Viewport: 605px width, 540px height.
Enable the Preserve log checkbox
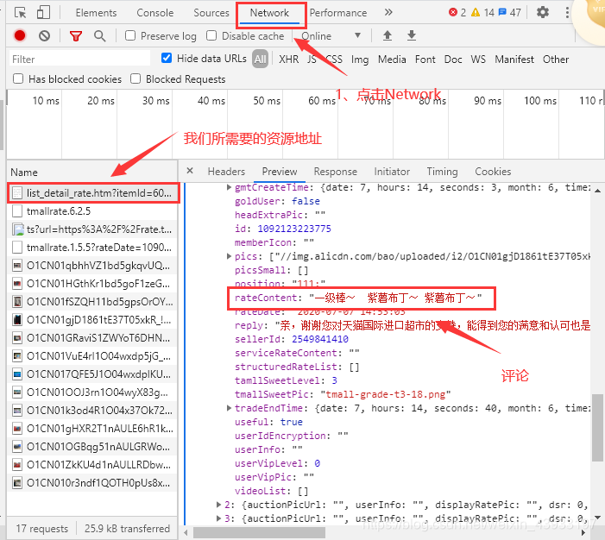pos(130,35)
